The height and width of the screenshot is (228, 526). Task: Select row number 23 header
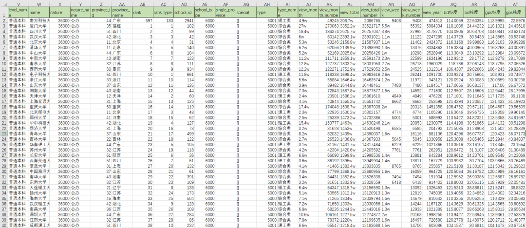pos(4,133)
